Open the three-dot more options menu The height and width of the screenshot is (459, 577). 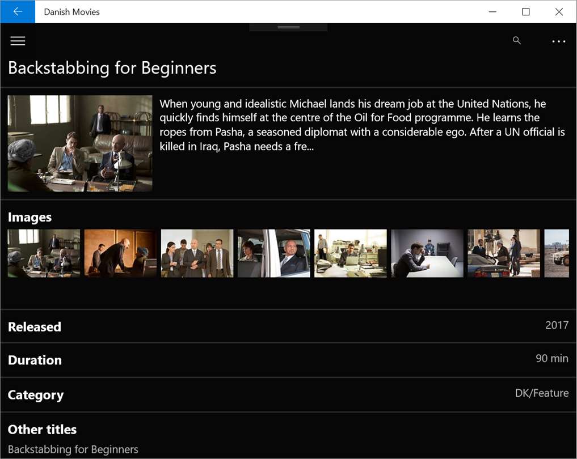click(559, 41)
